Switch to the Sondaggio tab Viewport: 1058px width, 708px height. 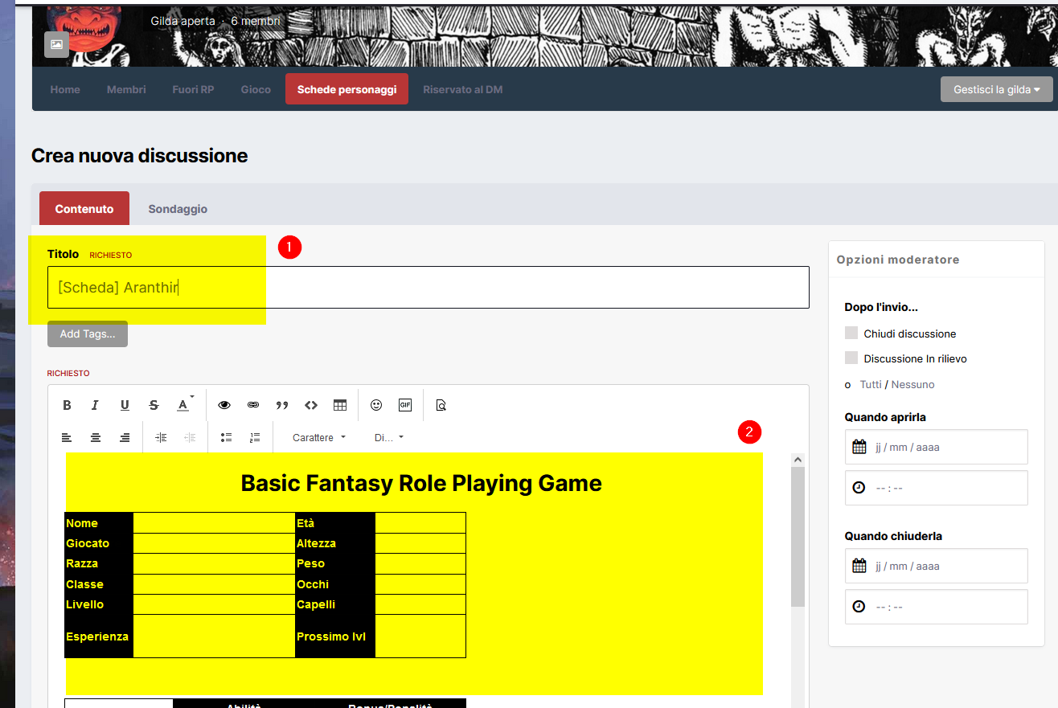(178, 209)
